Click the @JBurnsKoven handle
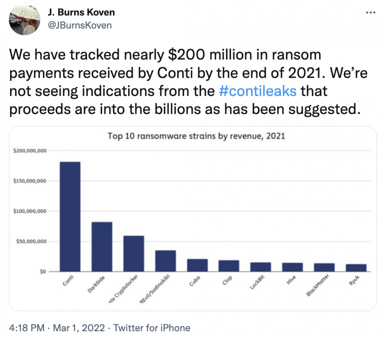387x337 pixels. coord(80,26)
